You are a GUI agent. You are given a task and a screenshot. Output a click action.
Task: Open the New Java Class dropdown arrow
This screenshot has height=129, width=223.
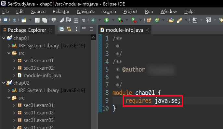tap(163, 20)
